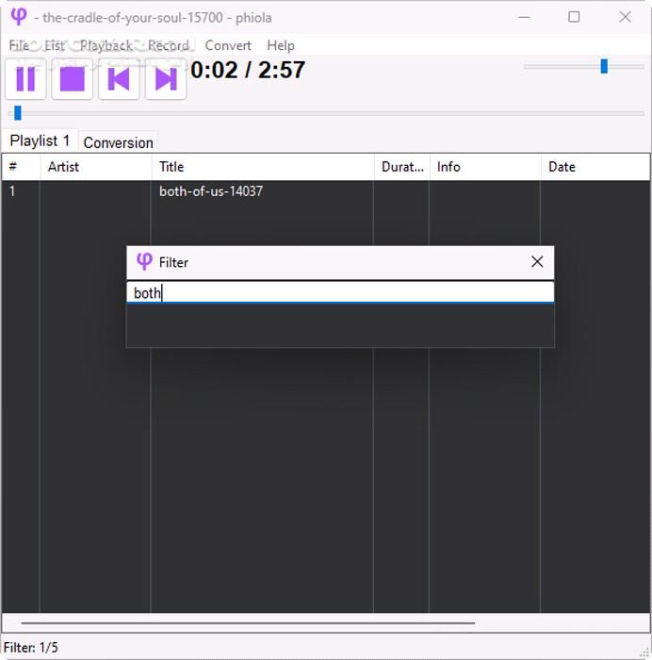Screen dimensions: 652x660
Task: Pause playback with the pause button
Action: click(25, 79)
